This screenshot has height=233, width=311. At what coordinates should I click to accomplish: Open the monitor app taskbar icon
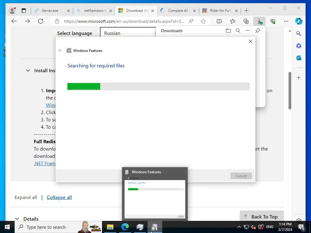click(x=140, y=227)
